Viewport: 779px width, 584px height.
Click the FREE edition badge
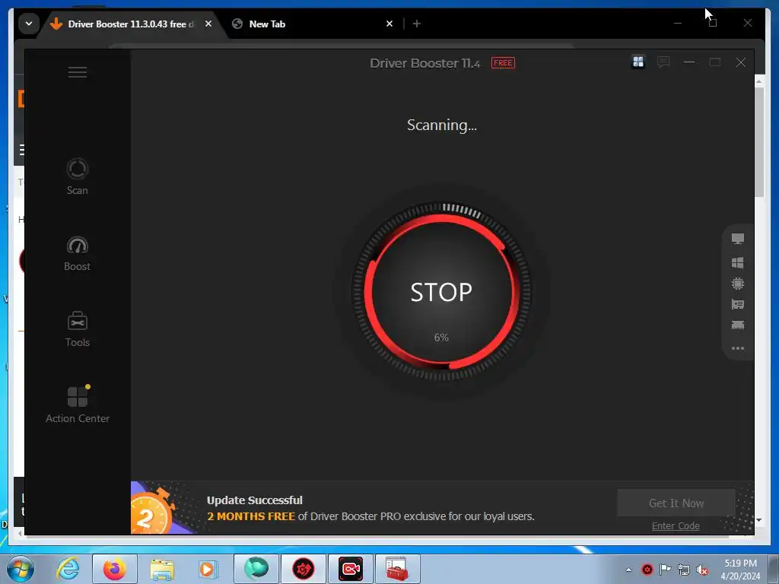click(x=503, y=63)
